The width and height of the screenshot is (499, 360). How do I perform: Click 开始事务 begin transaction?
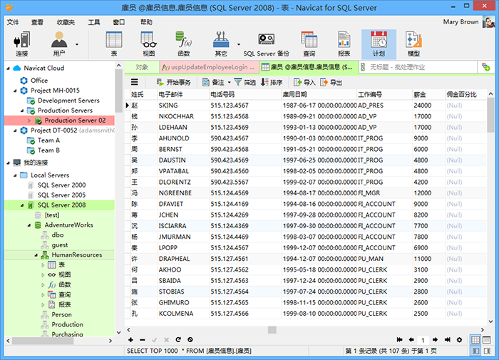click(174, 83)
